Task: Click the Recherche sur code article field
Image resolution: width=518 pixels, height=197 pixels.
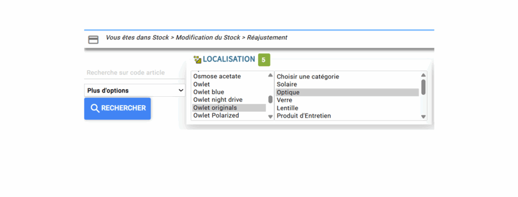Action: click(135, 73)
